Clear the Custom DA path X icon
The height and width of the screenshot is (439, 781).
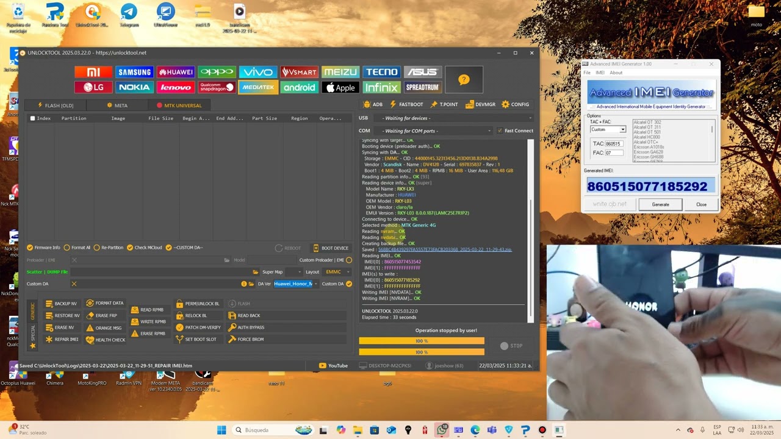(x=74, y=284)
